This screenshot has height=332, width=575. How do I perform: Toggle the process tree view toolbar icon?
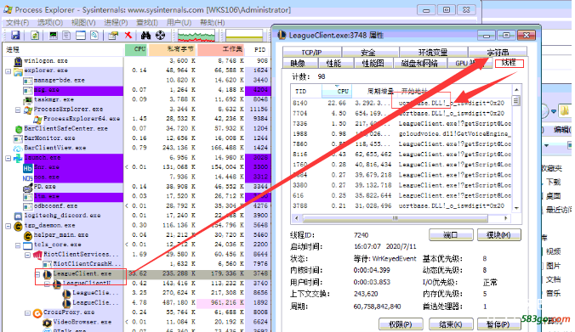pos(66,35)
